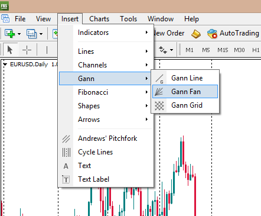Open the profiles dropdown arrow
Viewport: 261px width, 216px height.
click(41, 34)
